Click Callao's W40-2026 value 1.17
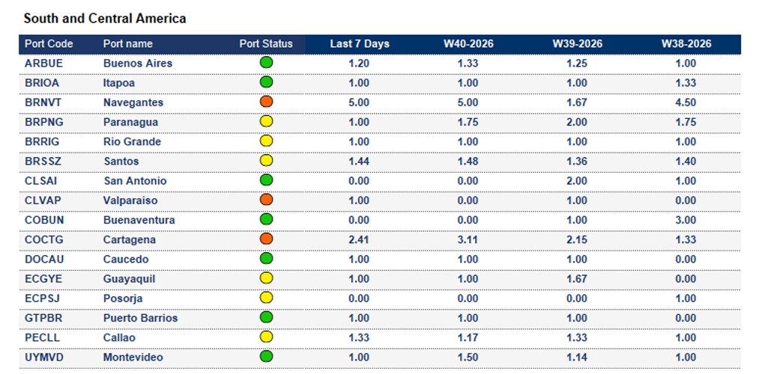This screenshot has height=374, width=762. click(x=468, y=337)
